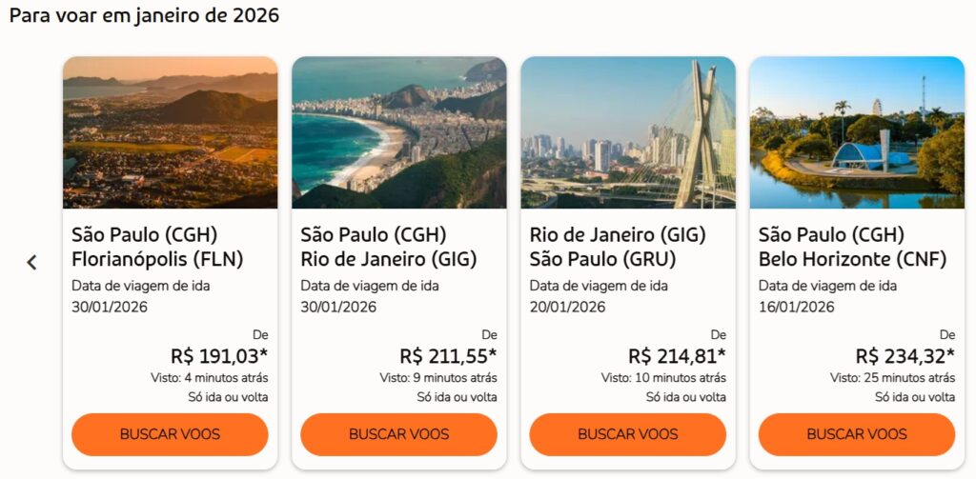This screenshot has height=479, width=976.
Task: Click the São Paulo (CGH) Rio de Janeiro (GIG) title
Action: click(x=388, y=247)
